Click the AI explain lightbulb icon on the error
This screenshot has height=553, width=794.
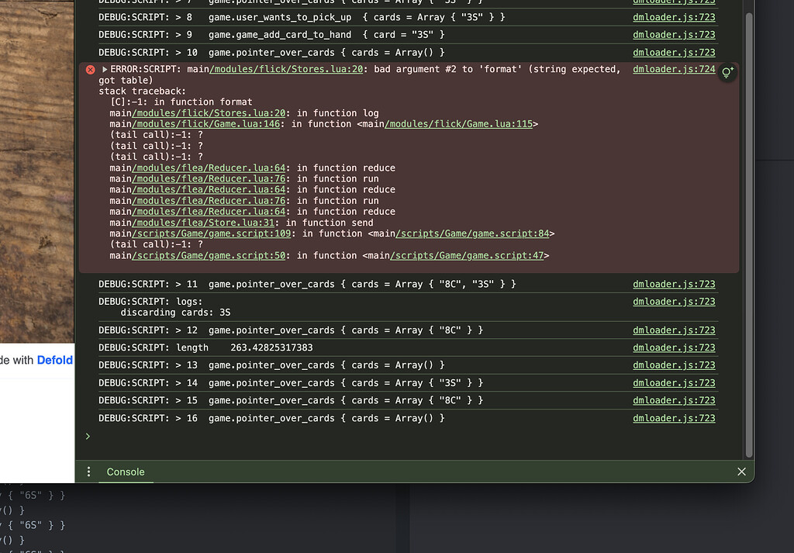pyautogui.click(x=727, y=72)
